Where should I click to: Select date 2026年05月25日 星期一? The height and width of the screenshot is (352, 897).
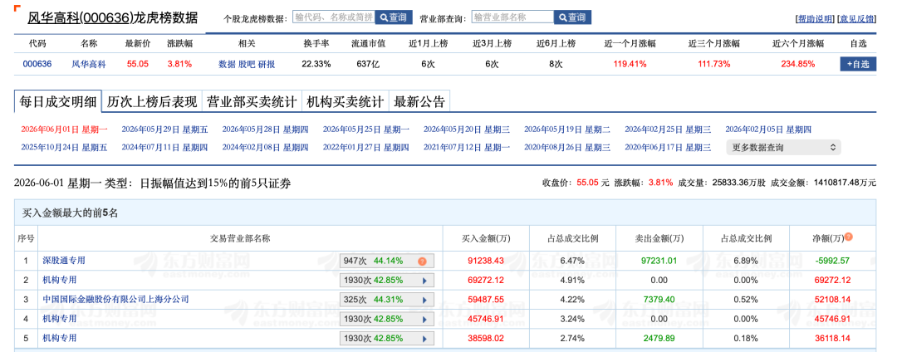[x=366, y=130]
